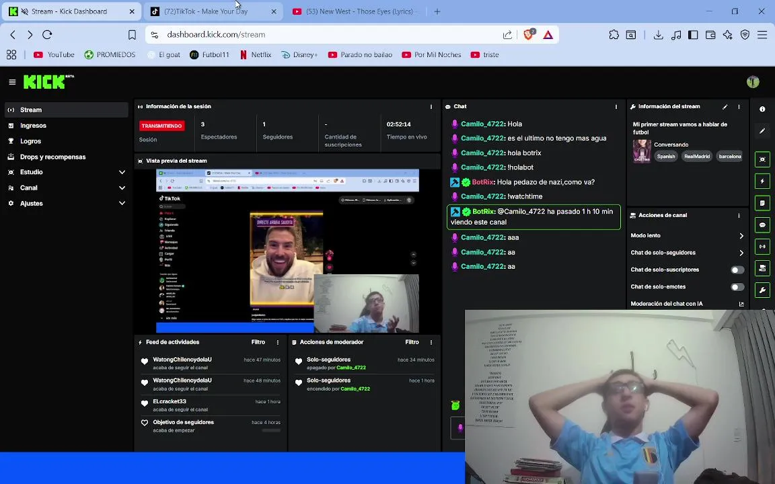The height and width of the screenshot is (484, 775).
Task: Open the Brave playlist music icon
Action: [x=676, y=34]
